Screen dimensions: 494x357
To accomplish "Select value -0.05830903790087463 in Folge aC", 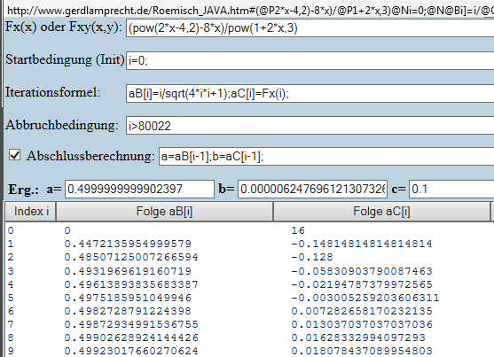I will pyautogui.click(x=362, y=271).
